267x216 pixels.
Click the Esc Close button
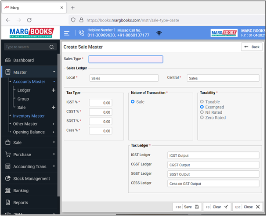pyautogui.click(x=247, y=207)
